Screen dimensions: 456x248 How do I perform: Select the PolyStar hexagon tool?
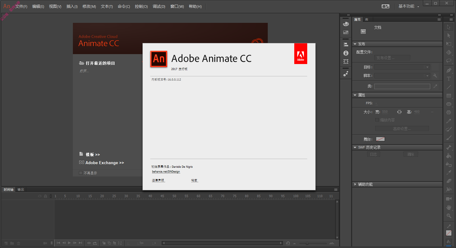coord(449,112)
